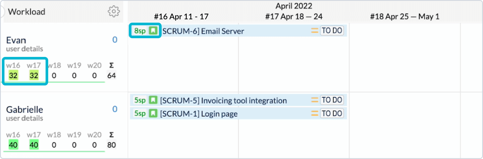Click the 8sp story points badge
This screenshot has width=483, height=159.
coord(140,31)
